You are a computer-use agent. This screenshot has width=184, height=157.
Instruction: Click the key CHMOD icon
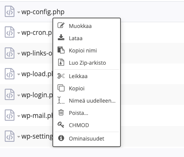pyautogui.click(x=61, y=125)
